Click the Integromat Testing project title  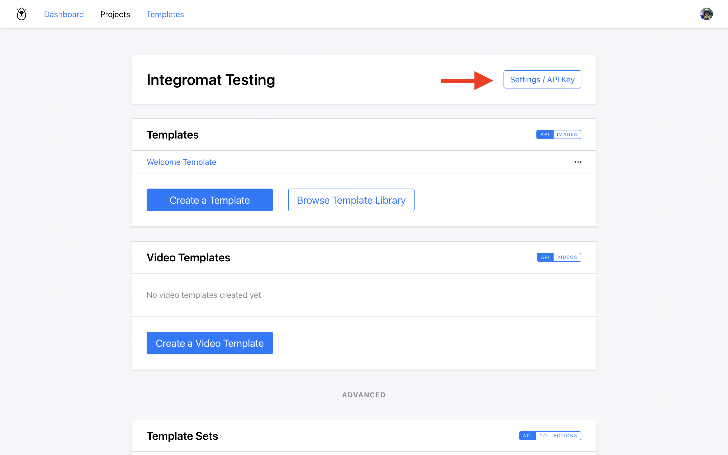(211, 80)
